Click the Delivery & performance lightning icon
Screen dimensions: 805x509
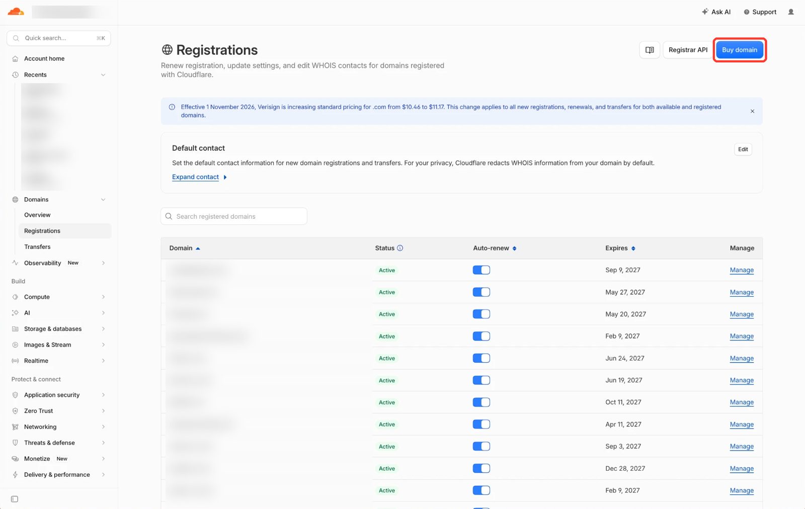tap(15, 475)
